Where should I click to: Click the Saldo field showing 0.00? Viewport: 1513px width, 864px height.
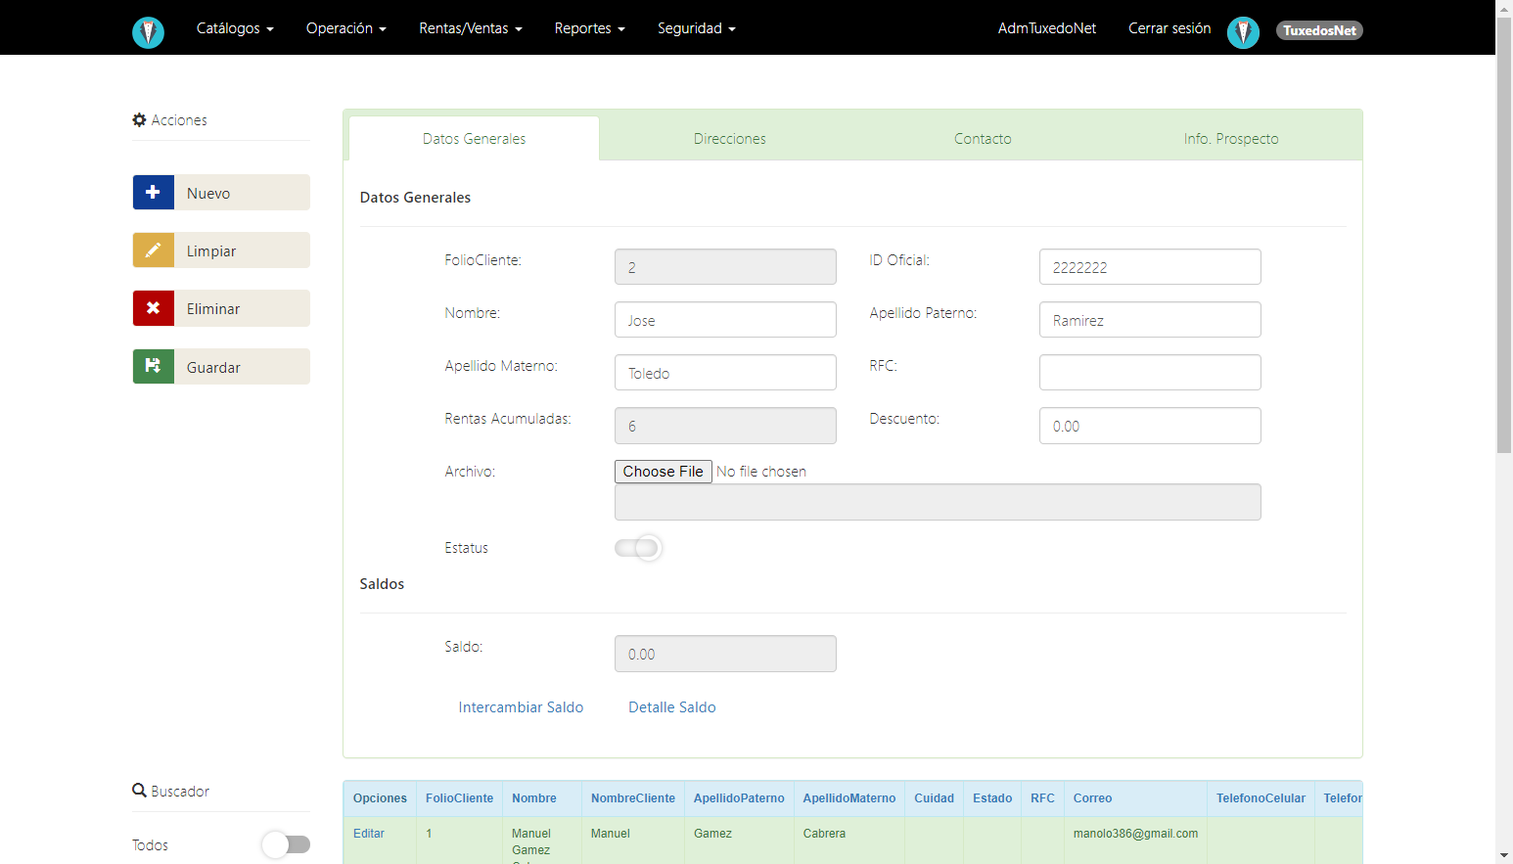725,654
